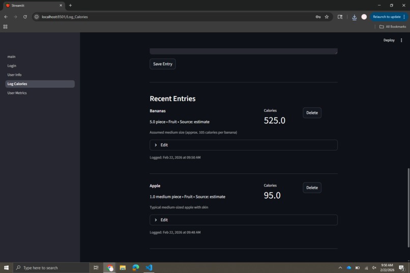This screenshot has width=410, height=273.
Task: Show hidden system tray icons chevron
Action: tap(340, 267)
